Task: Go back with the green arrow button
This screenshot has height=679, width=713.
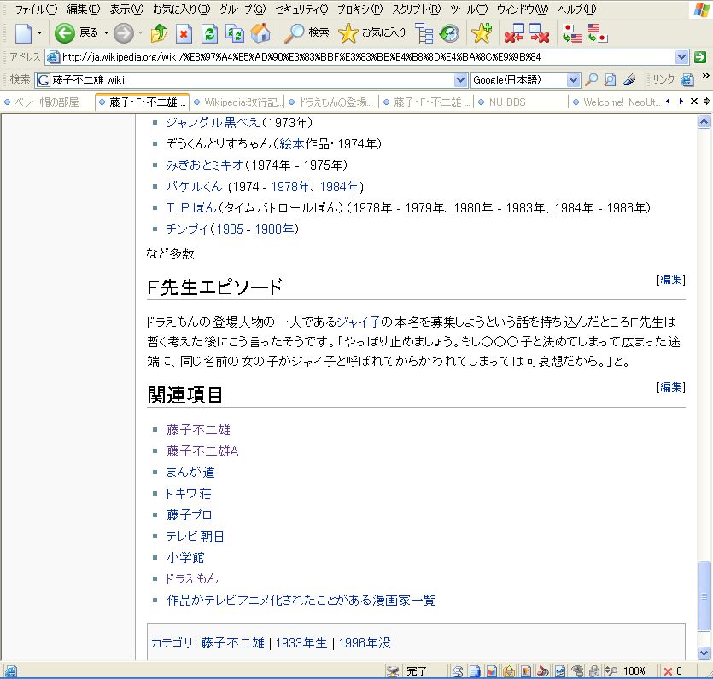Action: pos(65,33)
